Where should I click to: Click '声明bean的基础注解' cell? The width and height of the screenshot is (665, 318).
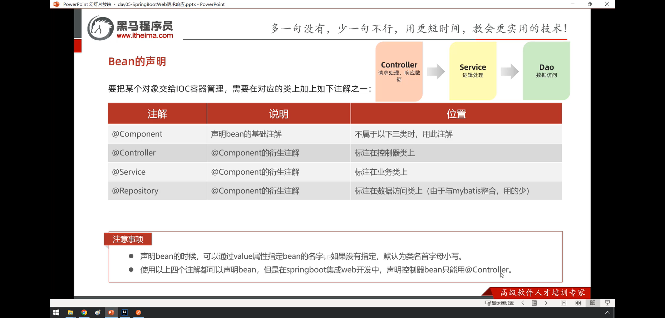pos(279,134)
